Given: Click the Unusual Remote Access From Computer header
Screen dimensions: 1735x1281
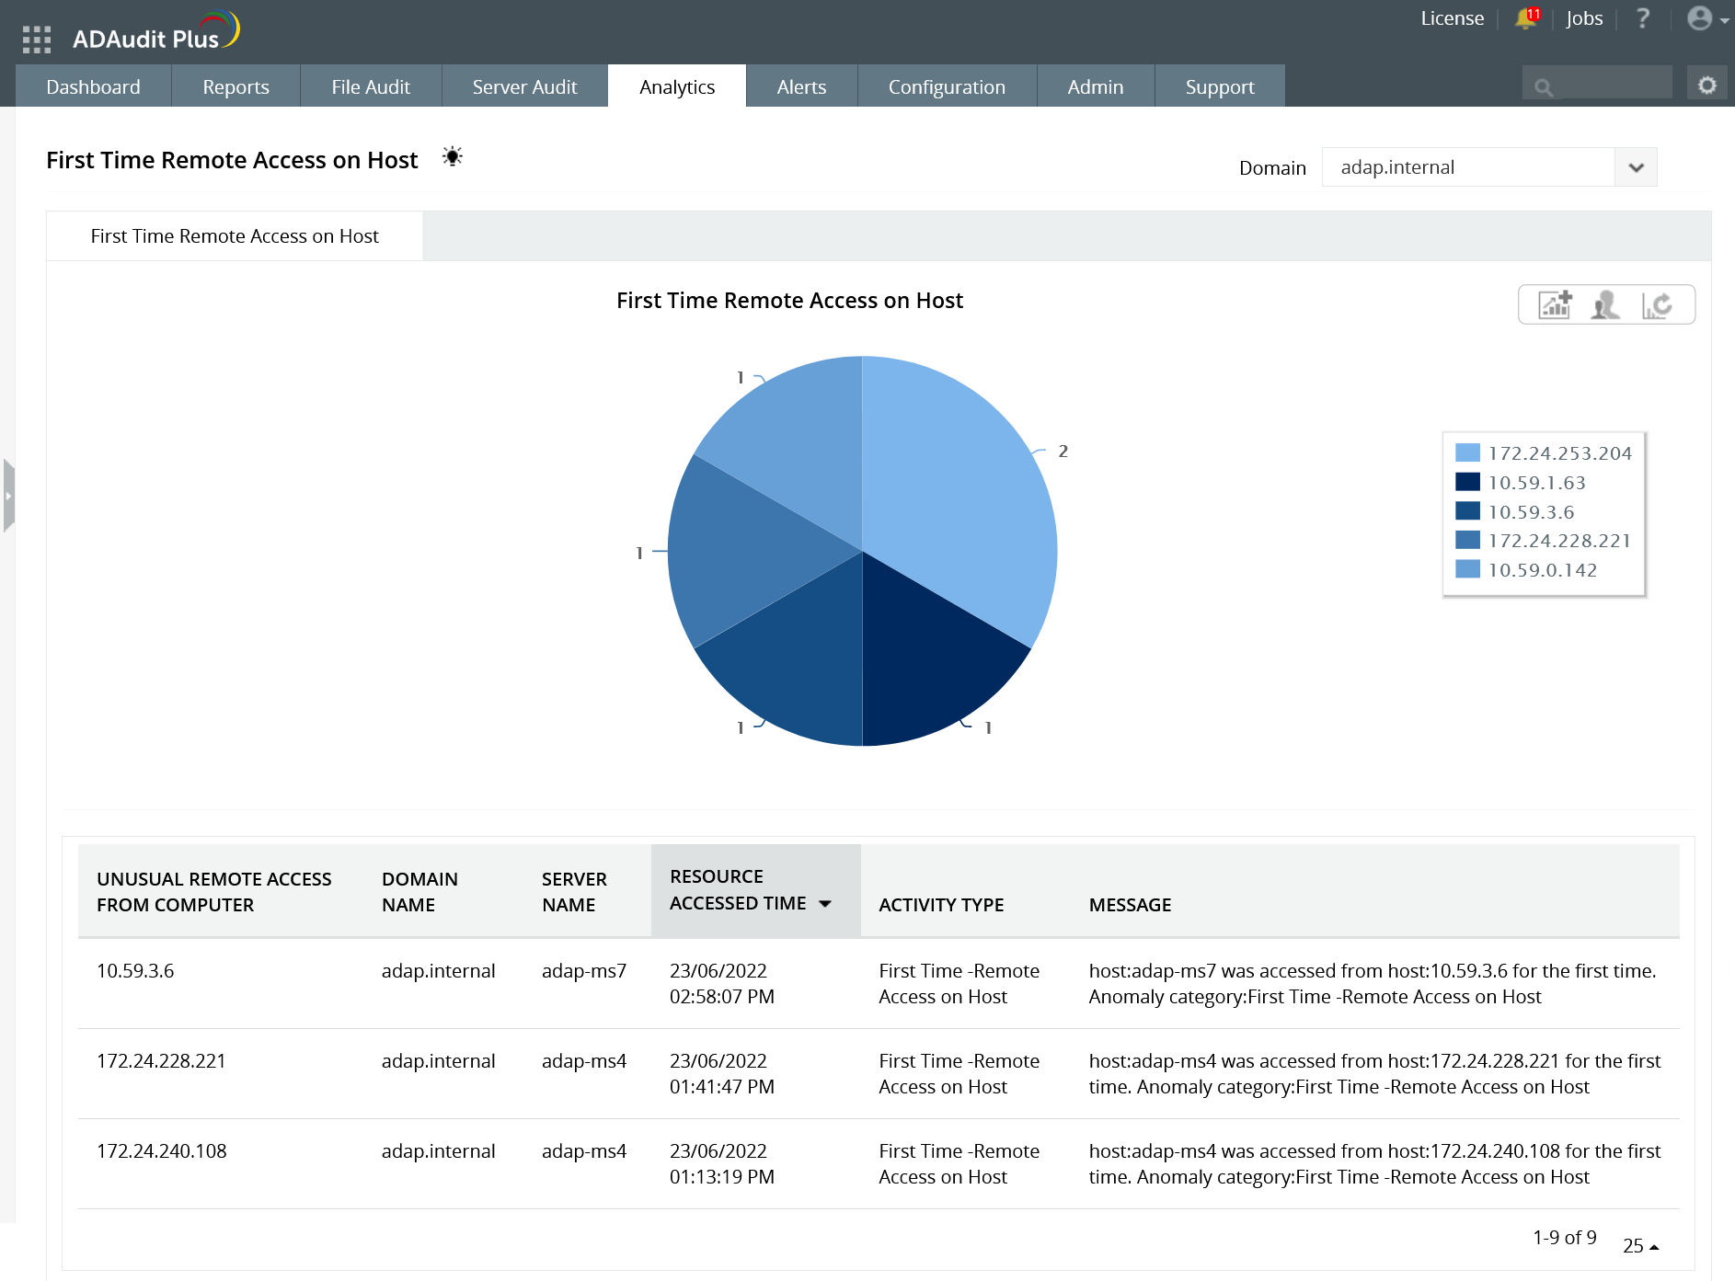Looking at the screenshot, I should point(213,892).
